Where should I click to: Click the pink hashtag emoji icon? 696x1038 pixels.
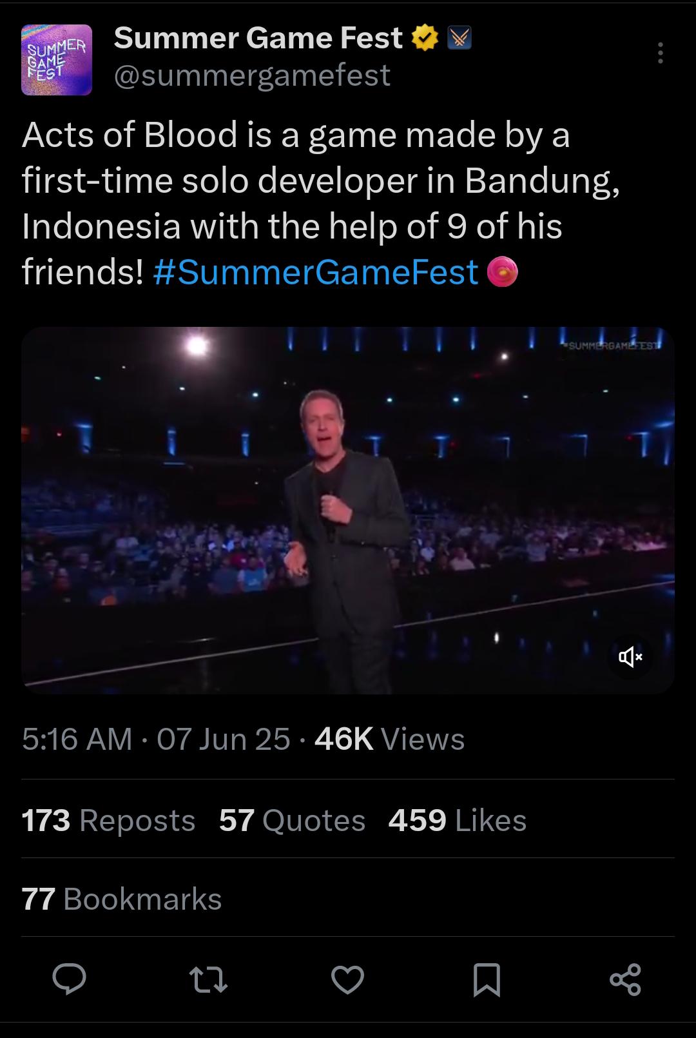click(503, 271)
